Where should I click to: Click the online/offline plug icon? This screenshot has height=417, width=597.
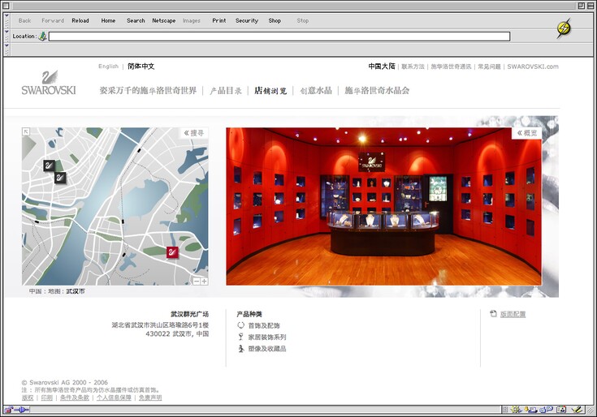[22, 410]
